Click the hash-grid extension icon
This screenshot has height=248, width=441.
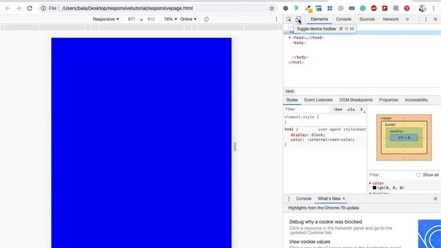(329, 8)
